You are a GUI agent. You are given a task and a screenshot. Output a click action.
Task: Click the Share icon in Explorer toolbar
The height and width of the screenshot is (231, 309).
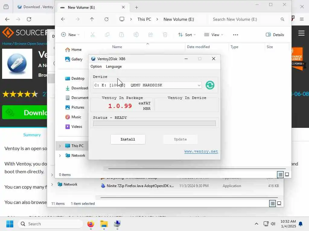151,35
